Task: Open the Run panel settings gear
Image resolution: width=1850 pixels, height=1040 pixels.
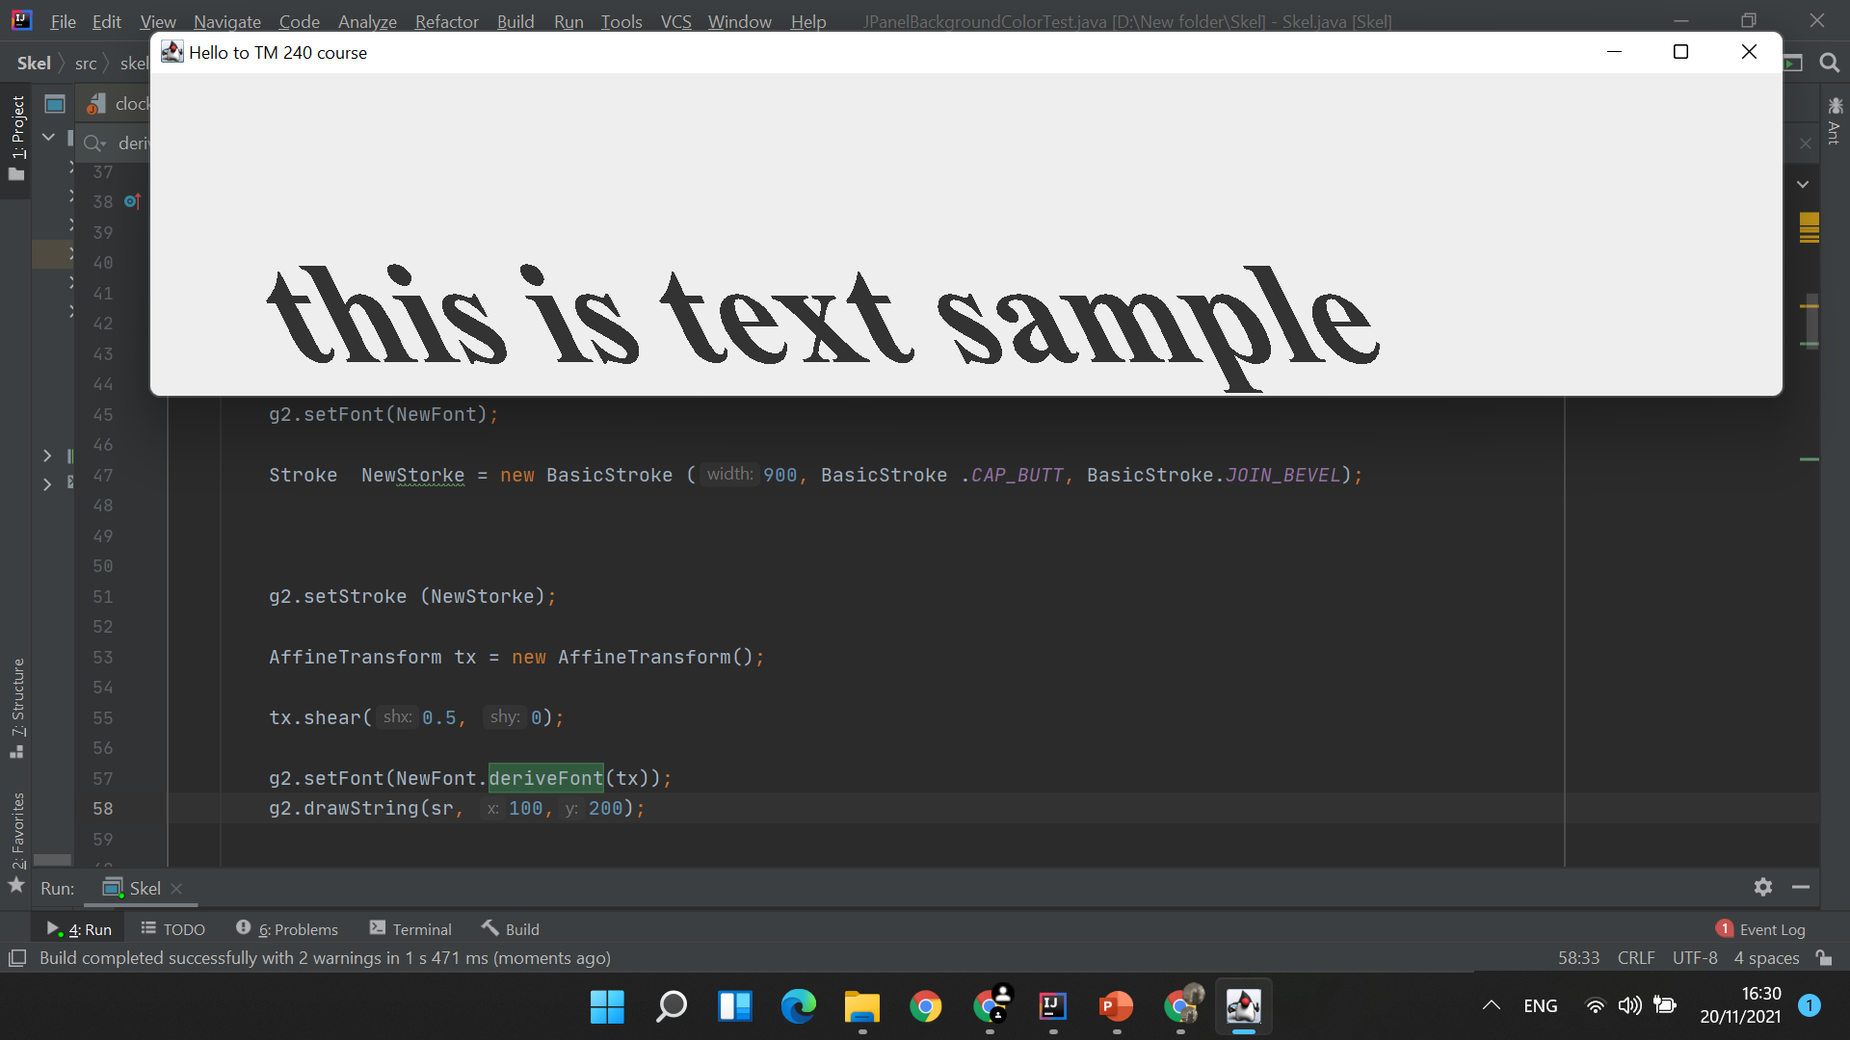Action: (1764, 888)
